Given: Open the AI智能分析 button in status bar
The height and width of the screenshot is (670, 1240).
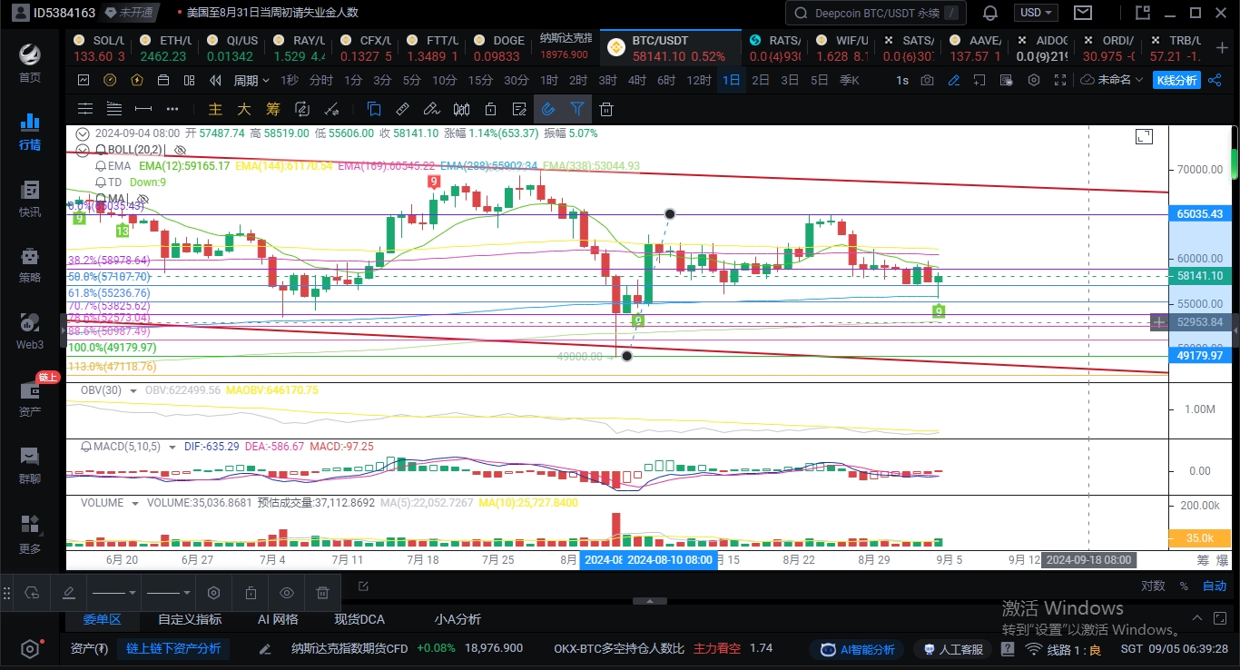Looking at the screenshot, I should [856, 649].
